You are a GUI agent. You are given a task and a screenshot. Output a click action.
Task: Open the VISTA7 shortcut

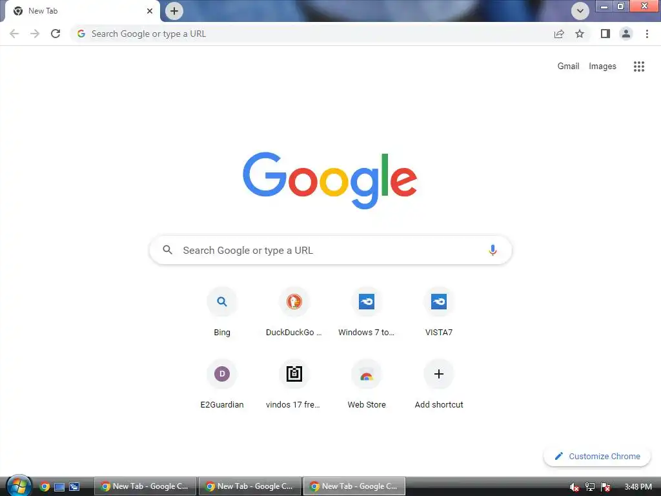coord(439,312)
